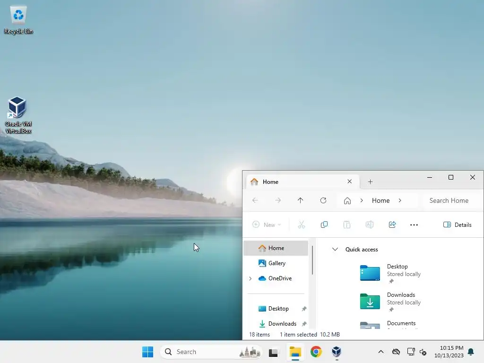Click the Share toolbar icon
The image size is (484, 363).
click(x=392, y=225)
